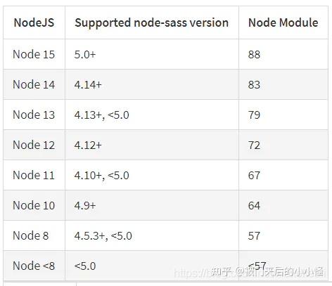
Task: Click the Supported node-sass version header
Action: click(151, 23)
